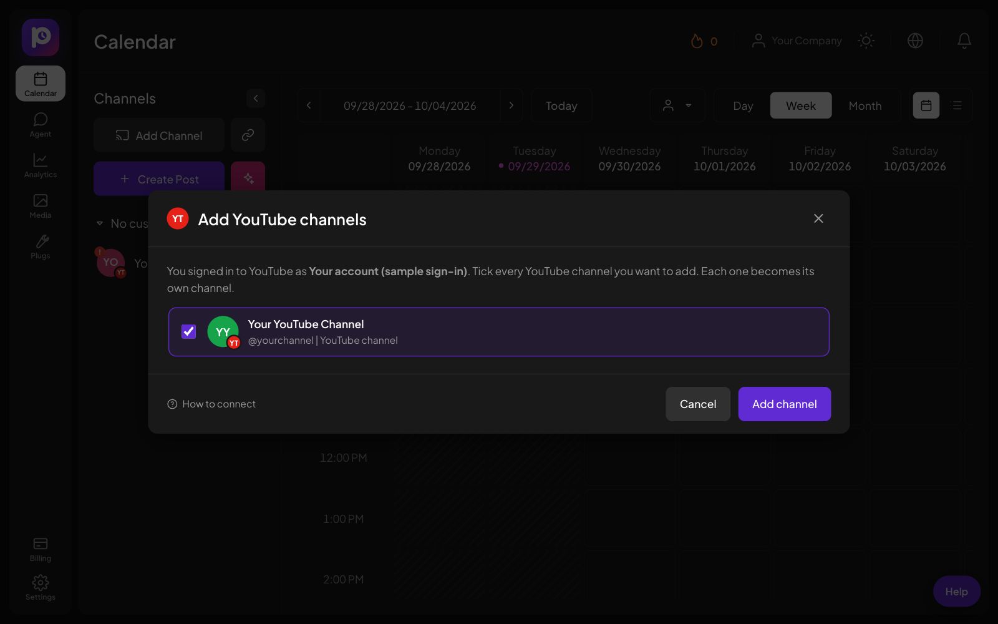Viewport: 998px width, 624px height.
Task: Click the Create Post button
Action: 159,179
